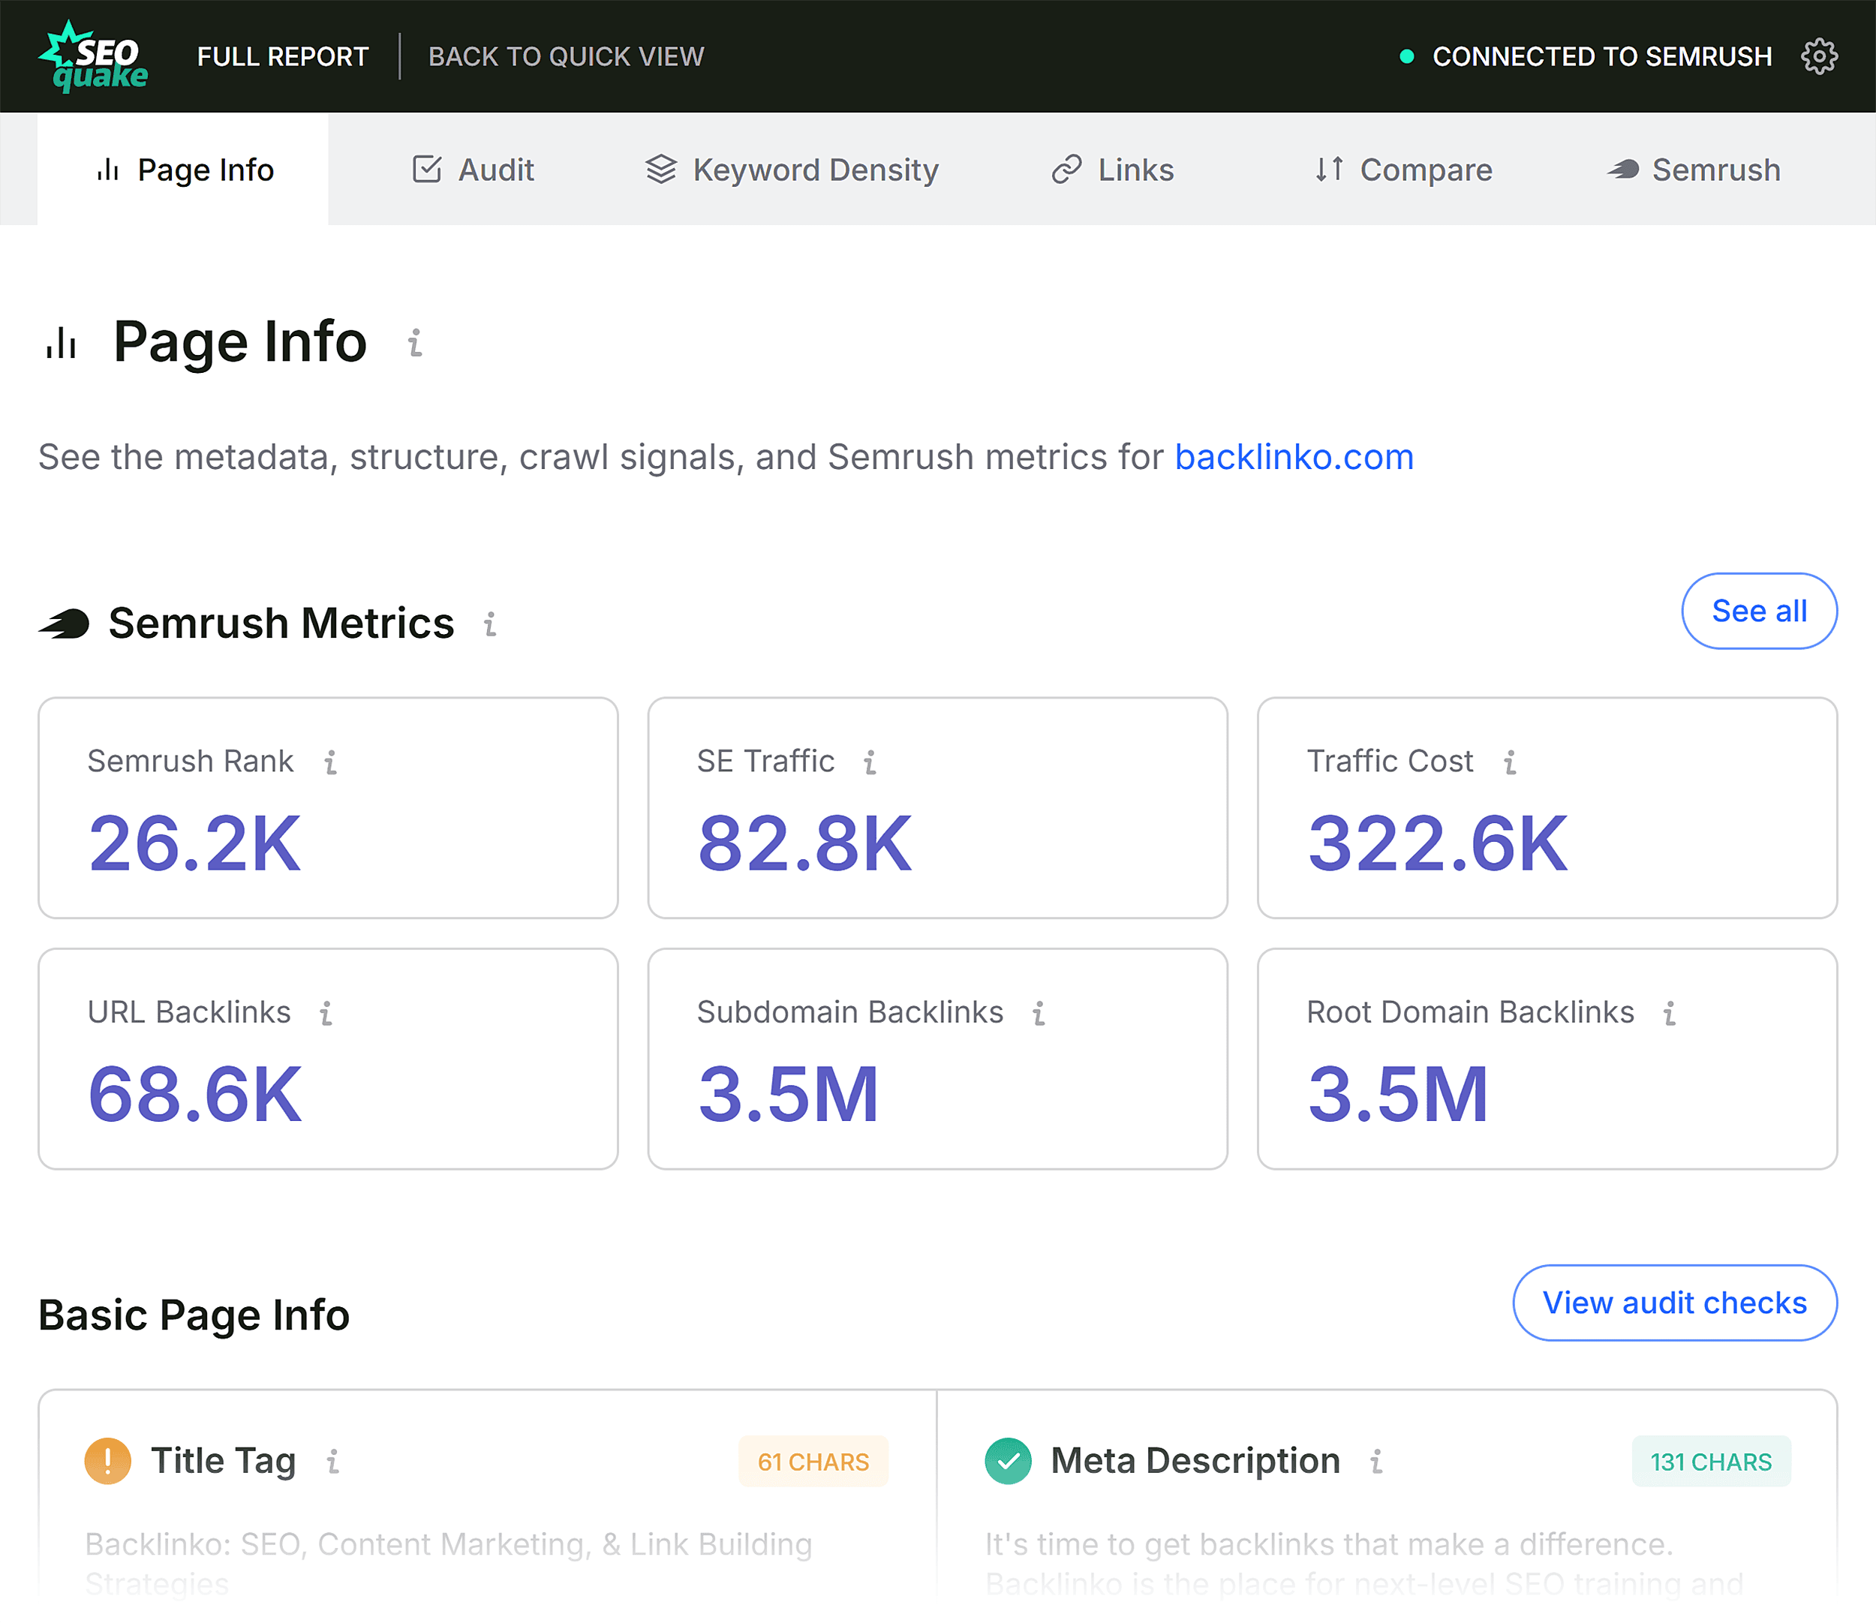Screen dimensions: 1876x1623
Task: Click the Semrush flame icon beside Semrush Metrics
Action: click(65, 623)
